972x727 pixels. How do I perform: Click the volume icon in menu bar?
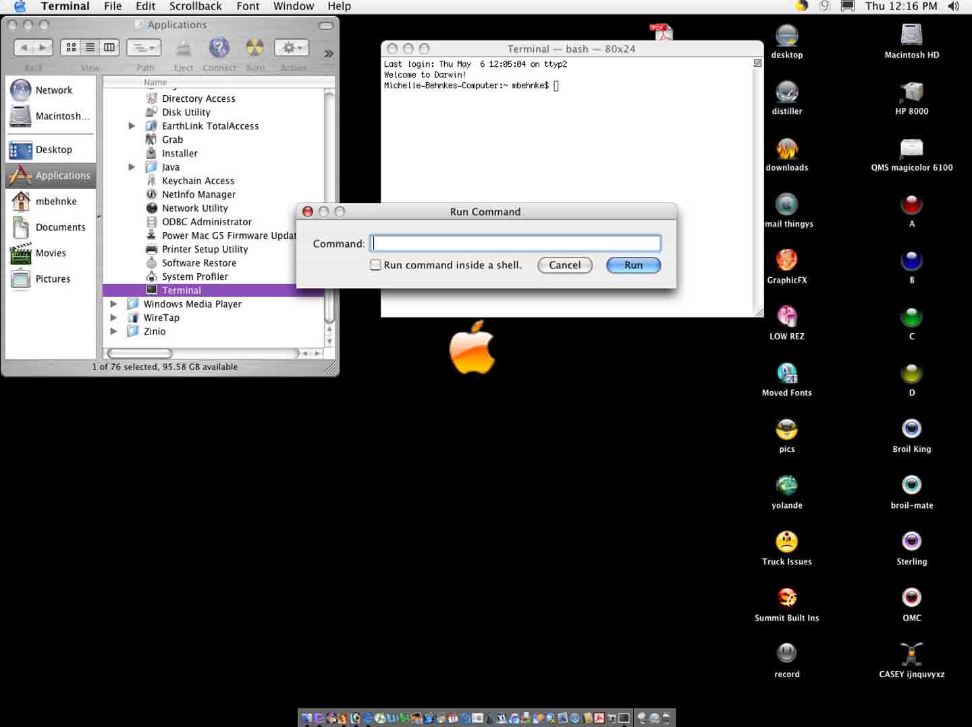(x=953, y=6)
